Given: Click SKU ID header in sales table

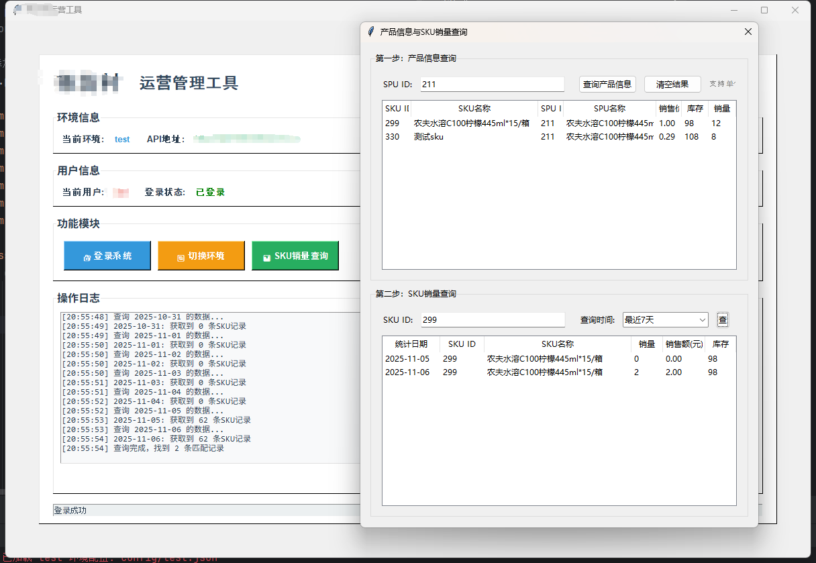Looking at the screenshot, I should pyautogui.click(x=462, y=344).
